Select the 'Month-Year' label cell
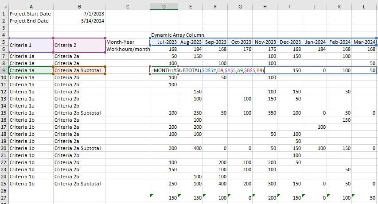The height and width of the screenshot is (204, 378). [128, 42]
